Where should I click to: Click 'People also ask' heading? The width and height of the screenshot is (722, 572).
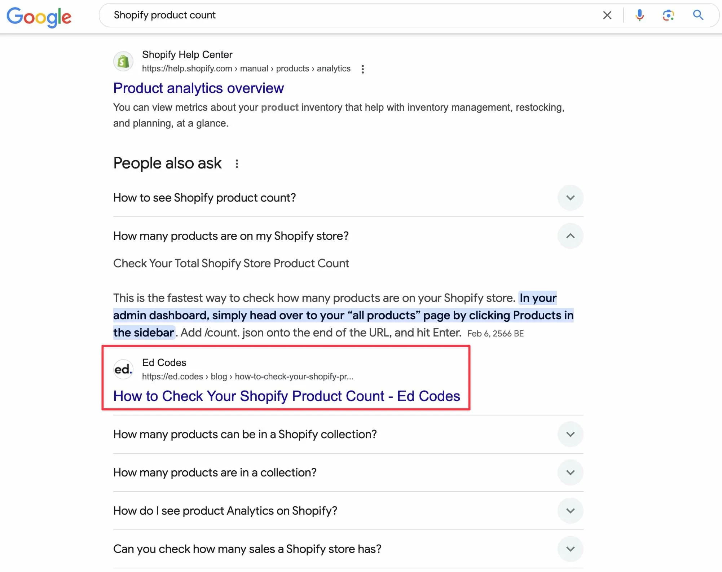click(167, 163)
